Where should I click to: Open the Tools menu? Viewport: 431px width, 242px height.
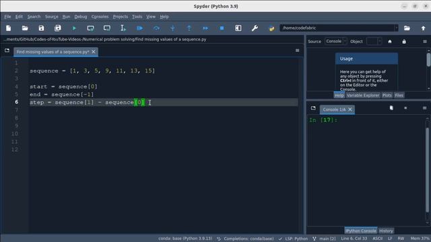(x=137, y=17)
